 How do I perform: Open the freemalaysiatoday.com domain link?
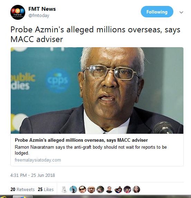(38, 160)
